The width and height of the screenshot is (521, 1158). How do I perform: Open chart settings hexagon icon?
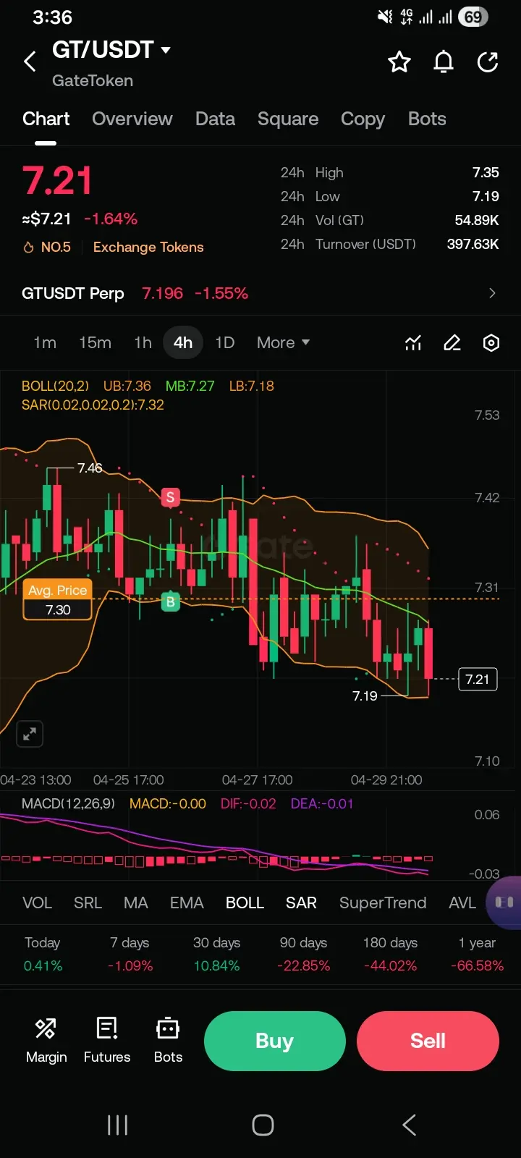pos(491,342)
